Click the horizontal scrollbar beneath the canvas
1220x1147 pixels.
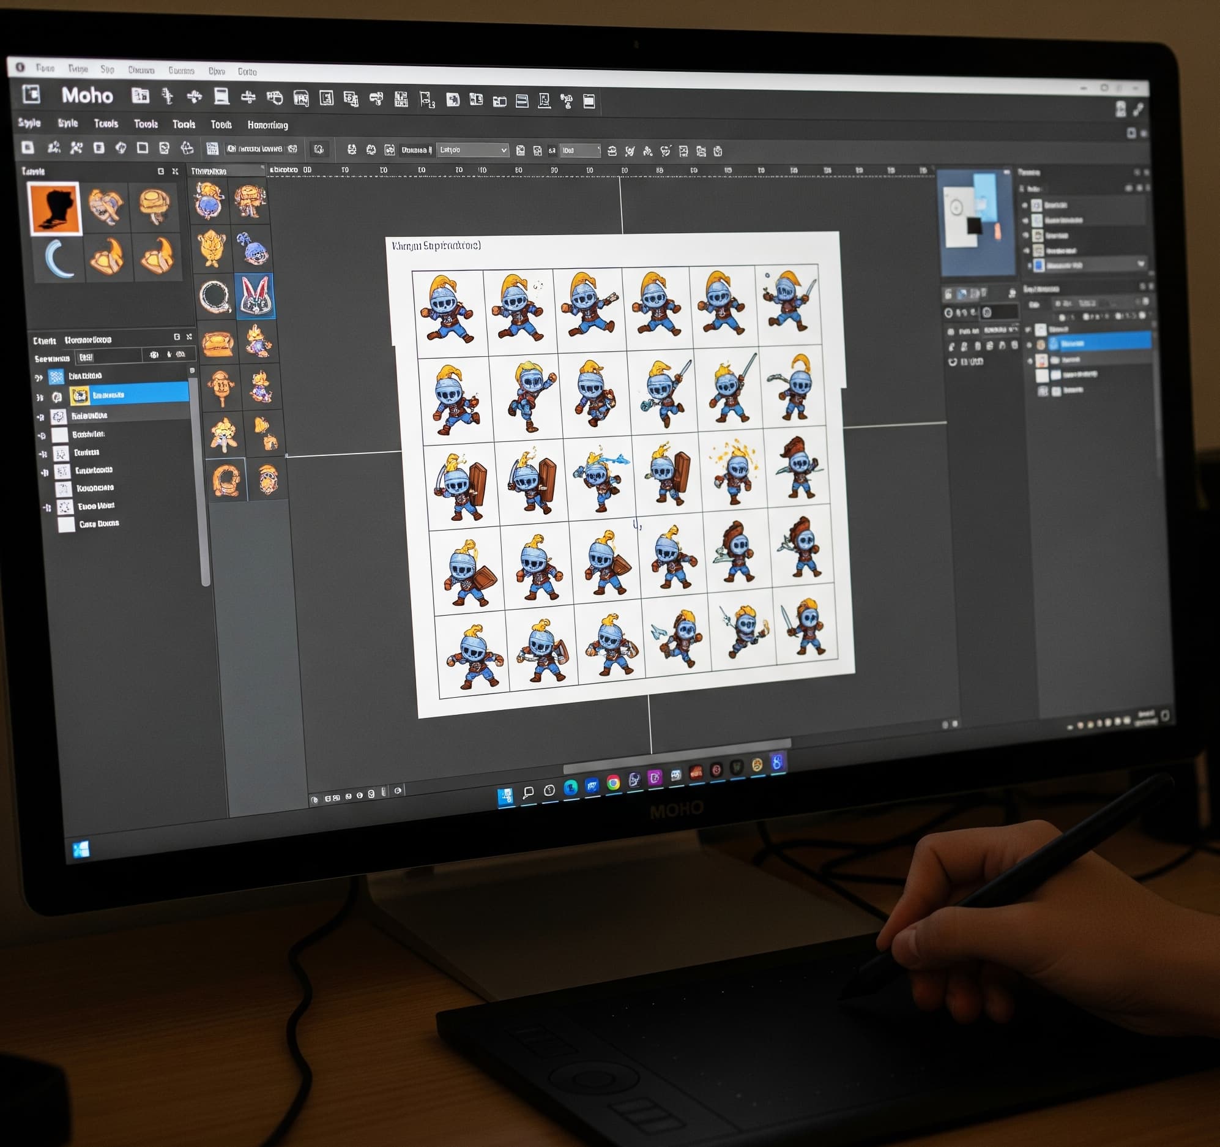click(677, 757)
